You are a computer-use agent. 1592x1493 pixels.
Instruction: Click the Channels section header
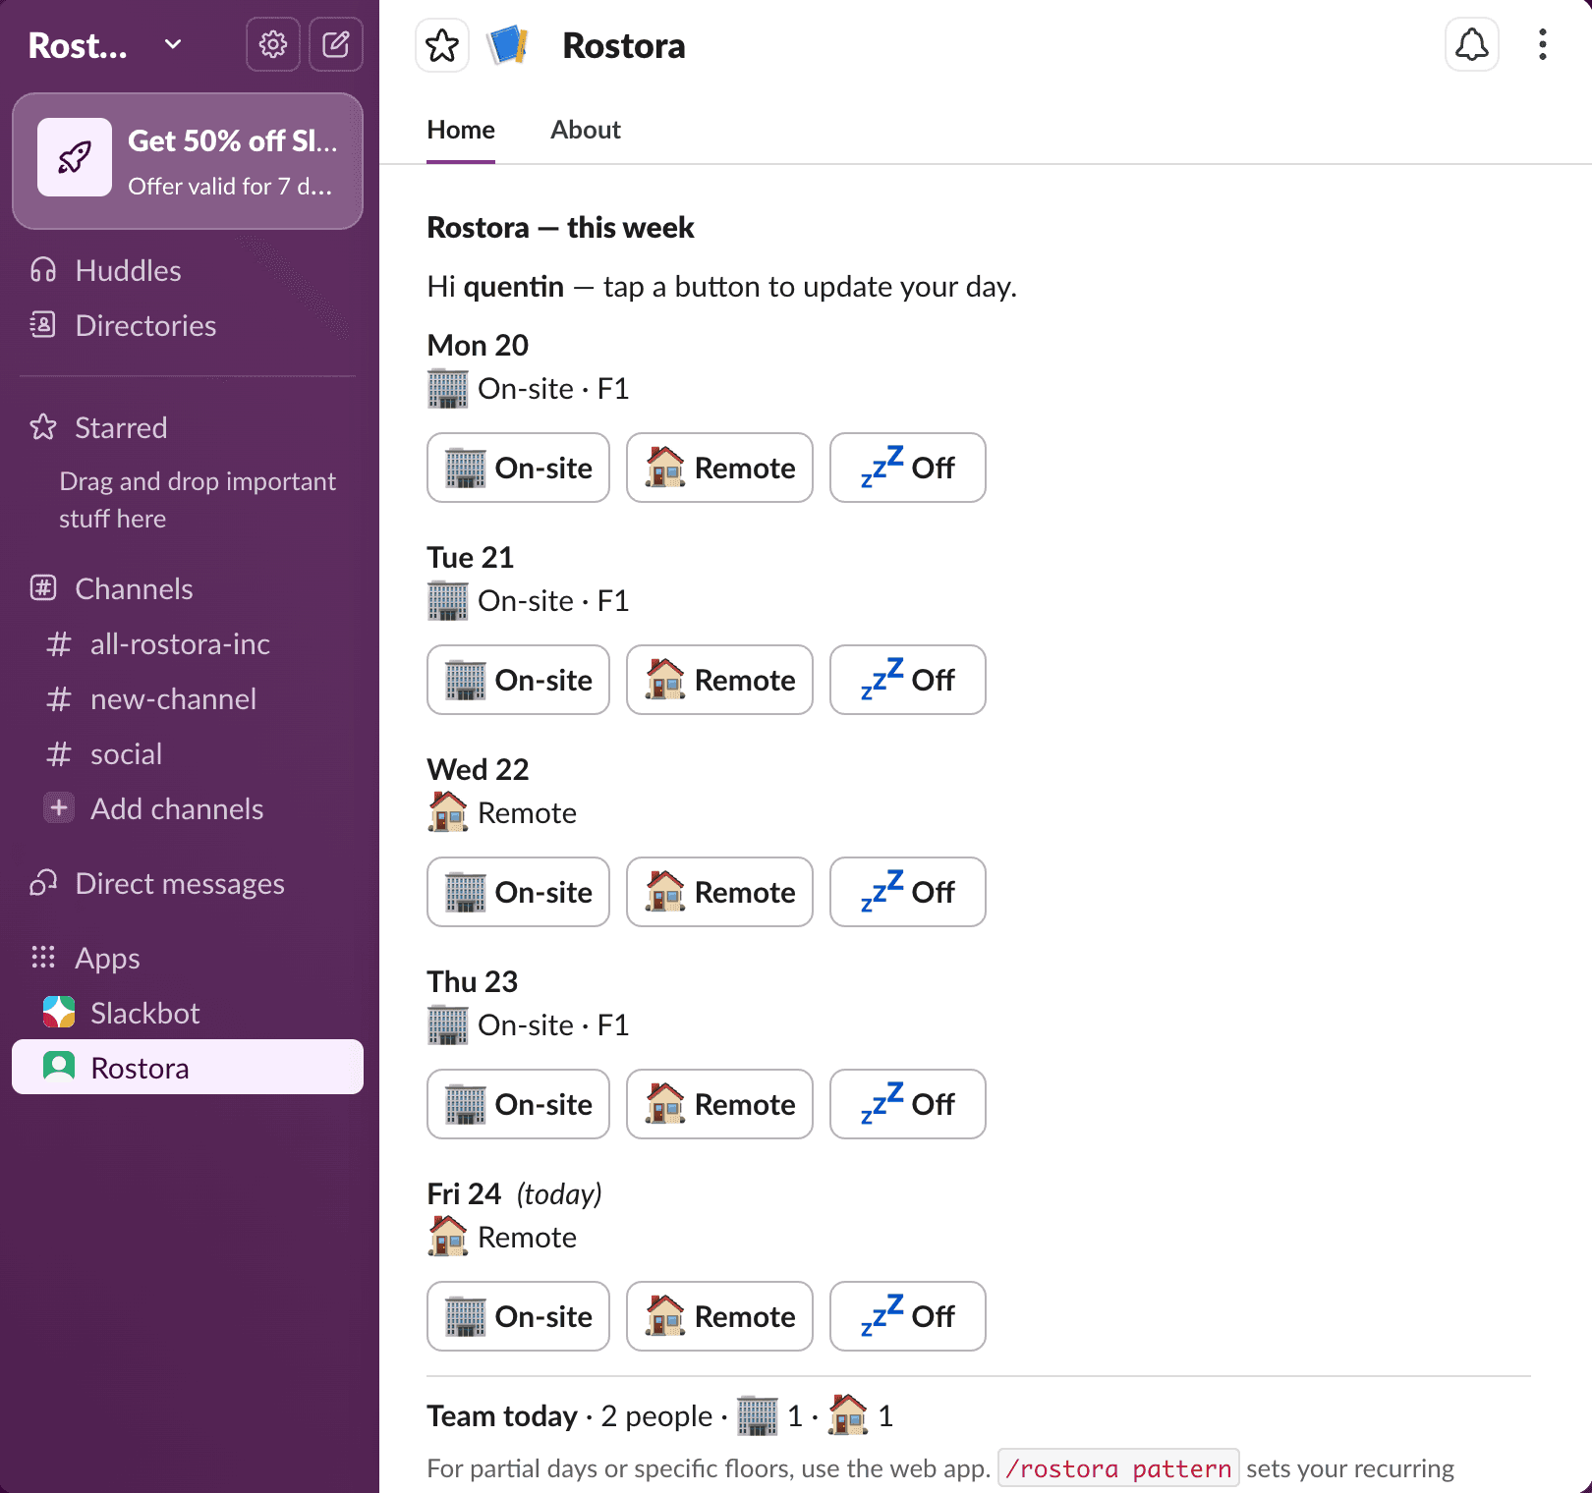134,588
